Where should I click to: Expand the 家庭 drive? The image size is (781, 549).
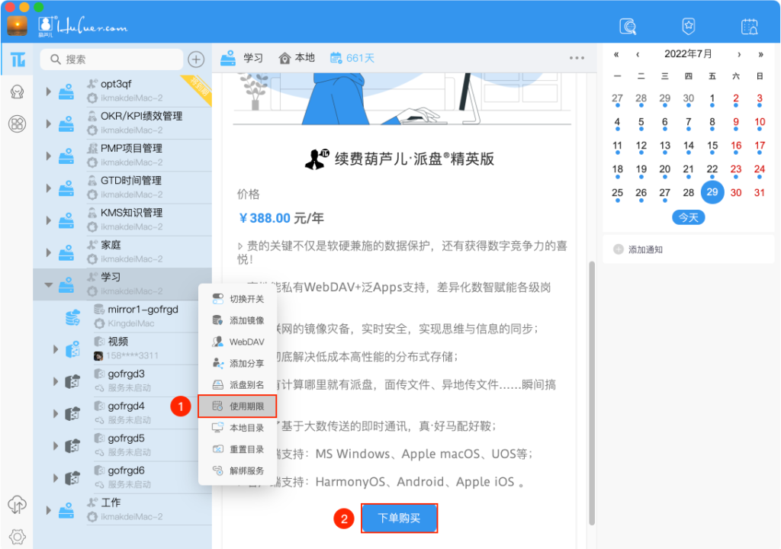48,252
